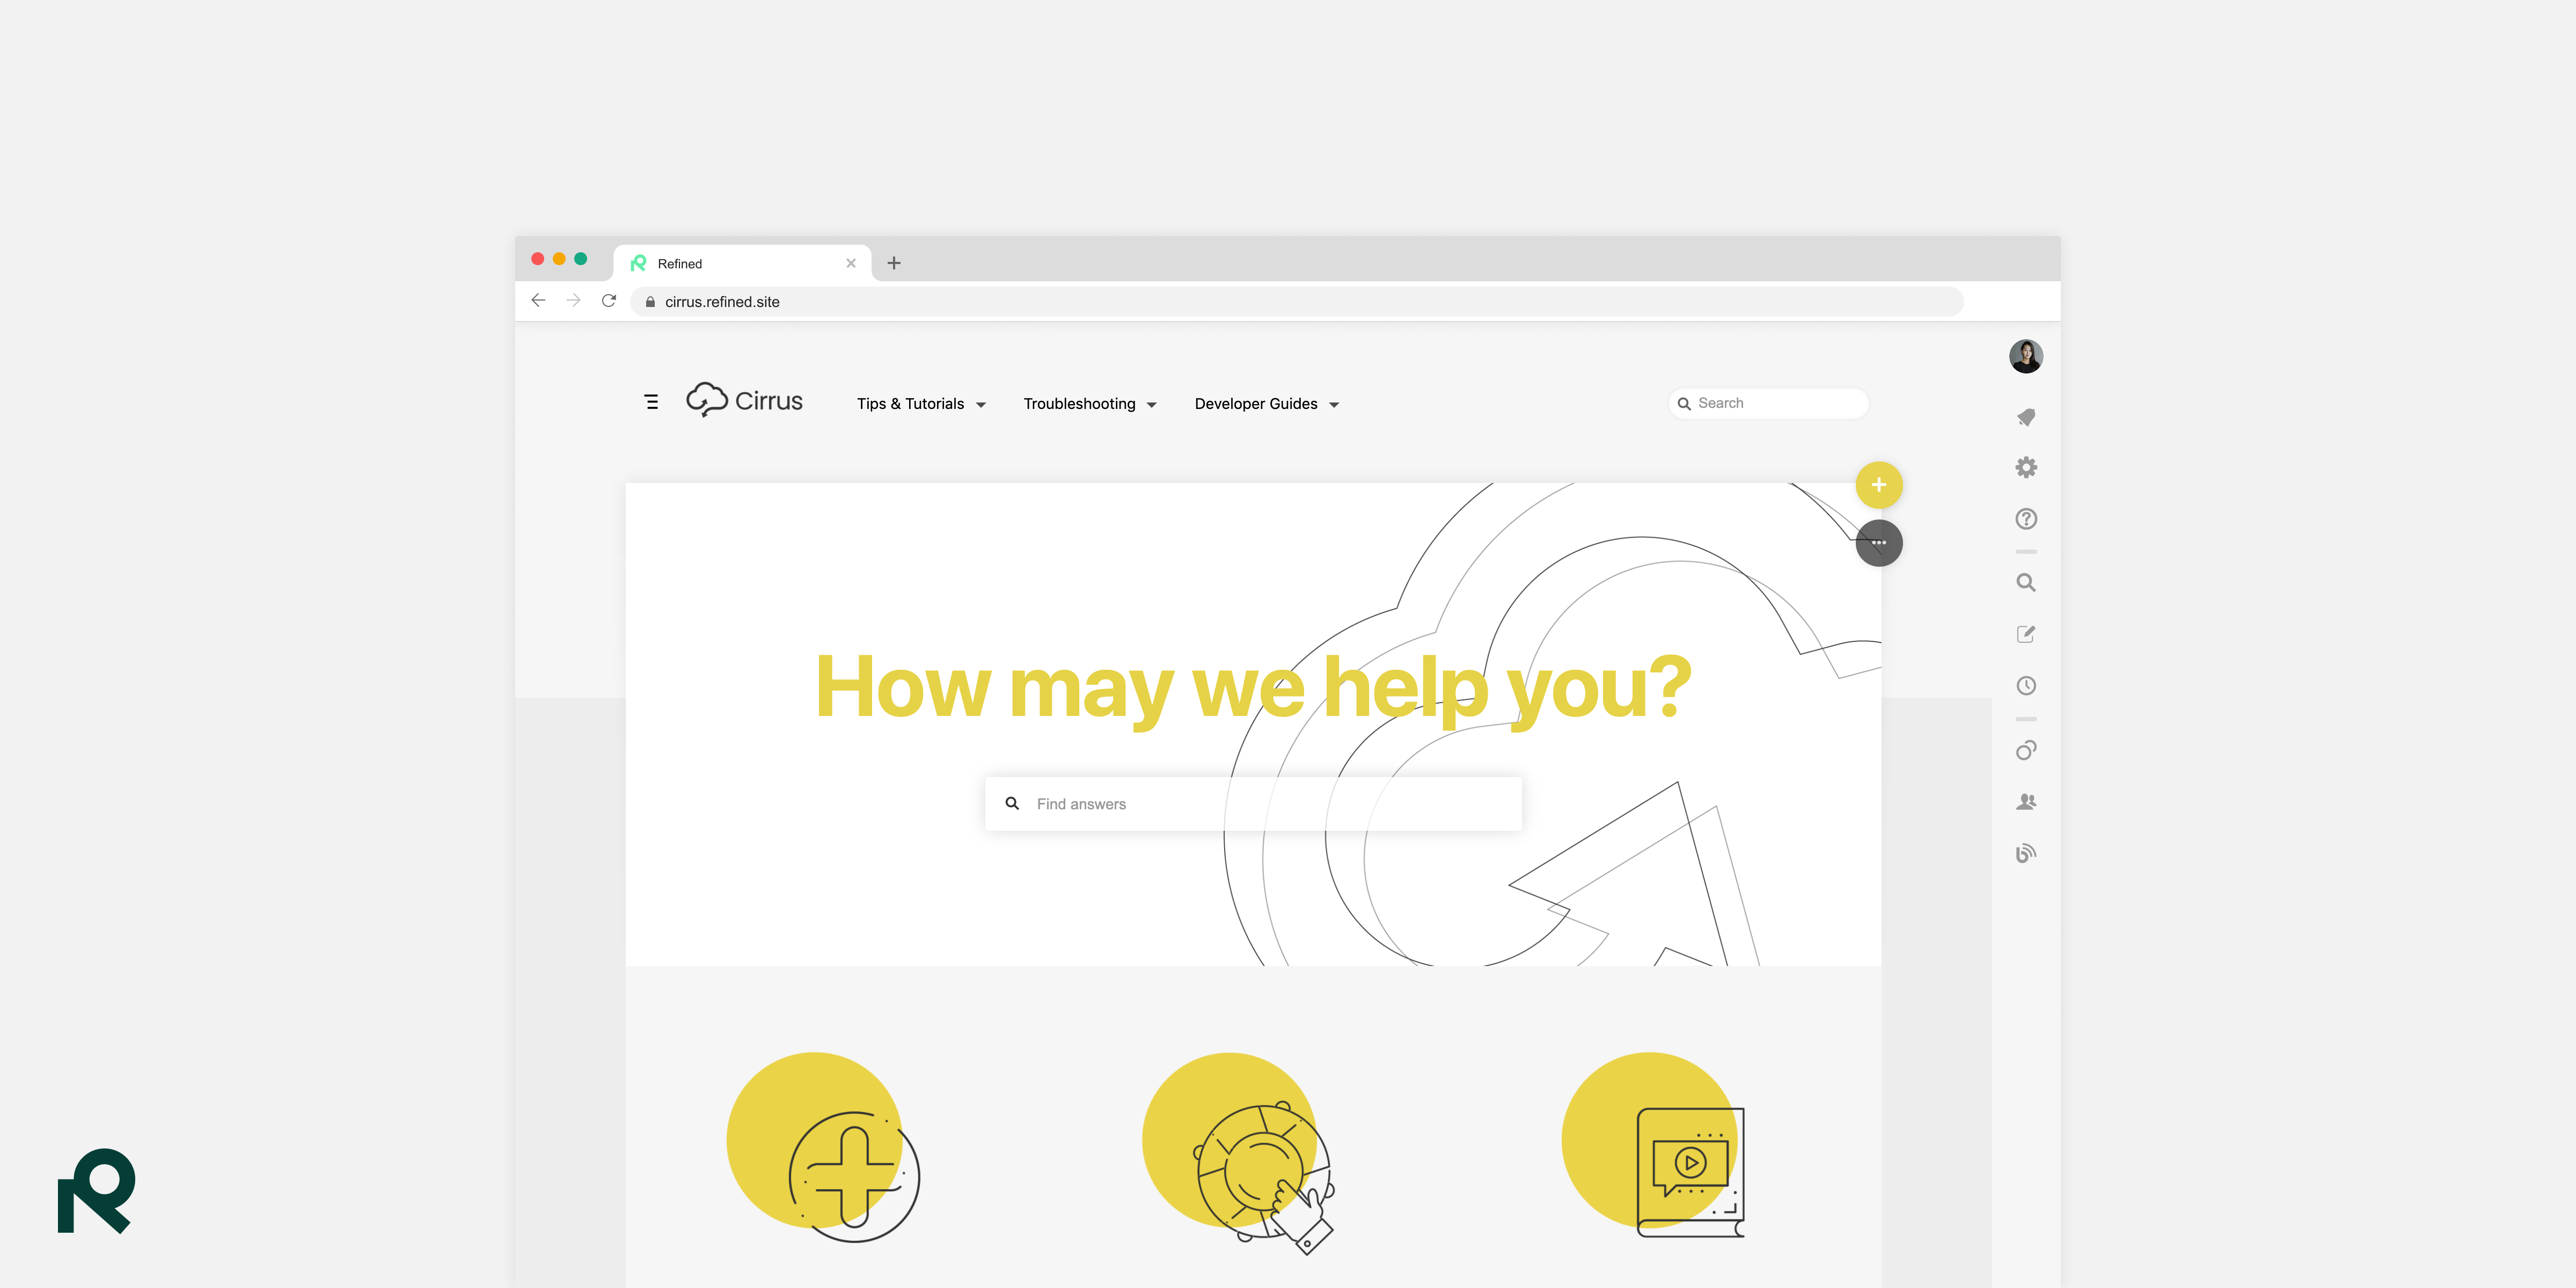Screen dimensions: 2576x1288
Task: Open the people icon in sidebar
Action: (2026, 802)
